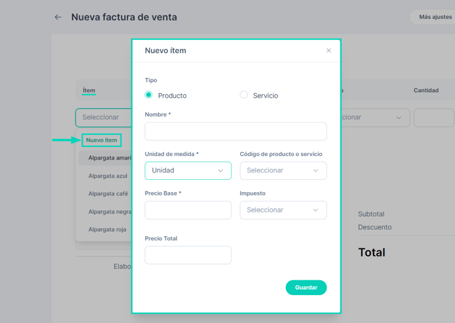Select the Servicio radio option
Viewport: 455px width, 323px height.
[244, 95]
